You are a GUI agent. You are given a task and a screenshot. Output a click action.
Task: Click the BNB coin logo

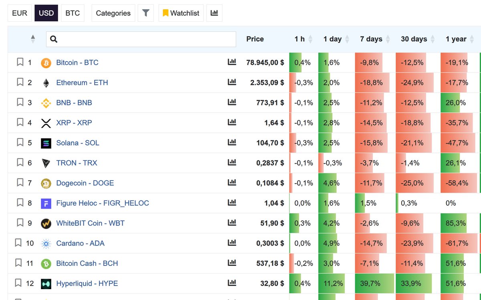click(x=46, y=103)
